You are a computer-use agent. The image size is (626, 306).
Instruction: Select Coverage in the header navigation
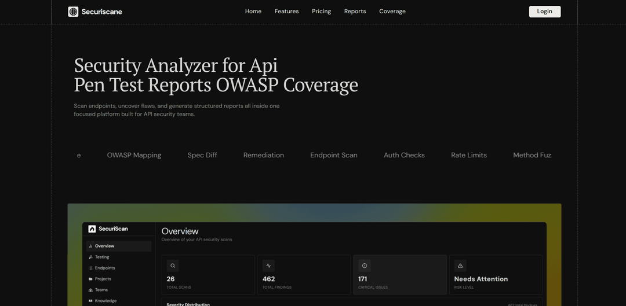(x=392, y=12)
